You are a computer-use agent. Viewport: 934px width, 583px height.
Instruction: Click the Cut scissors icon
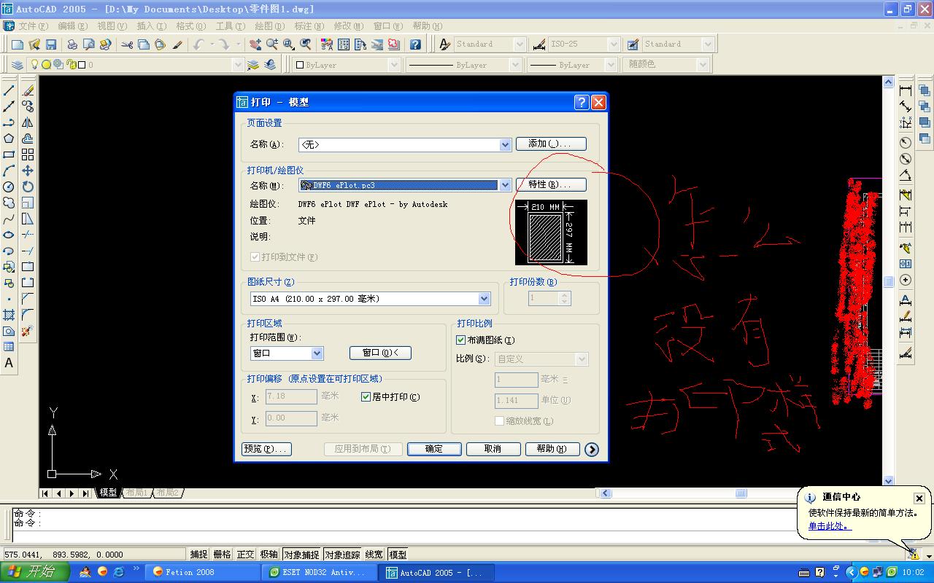127,44
